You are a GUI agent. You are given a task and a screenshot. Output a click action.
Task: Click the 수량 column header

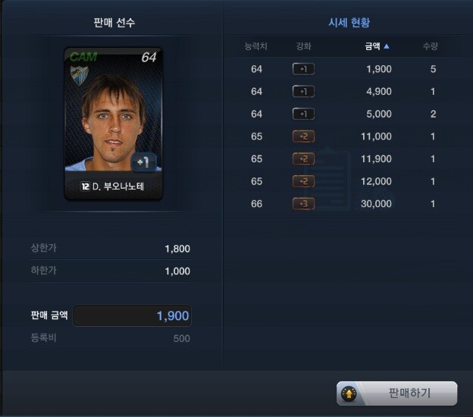[431, 46]
